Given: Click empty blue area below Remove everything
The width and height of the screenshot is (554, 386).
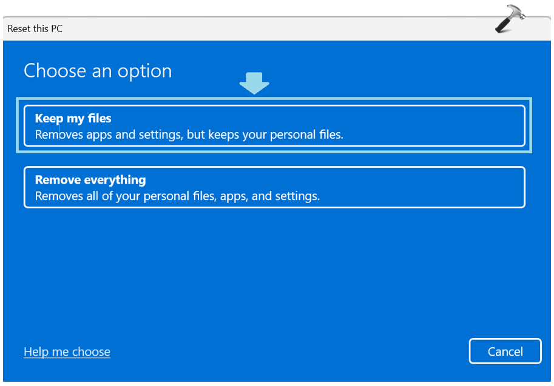Looking at the screenshot, I should (x=273, y=273).
